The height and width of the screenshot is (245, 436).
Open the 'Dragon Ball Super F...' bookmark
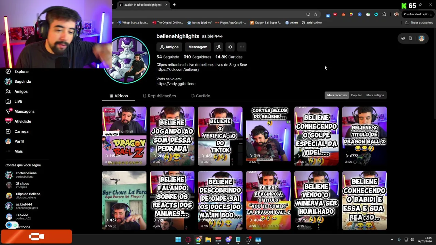point(266,23)
